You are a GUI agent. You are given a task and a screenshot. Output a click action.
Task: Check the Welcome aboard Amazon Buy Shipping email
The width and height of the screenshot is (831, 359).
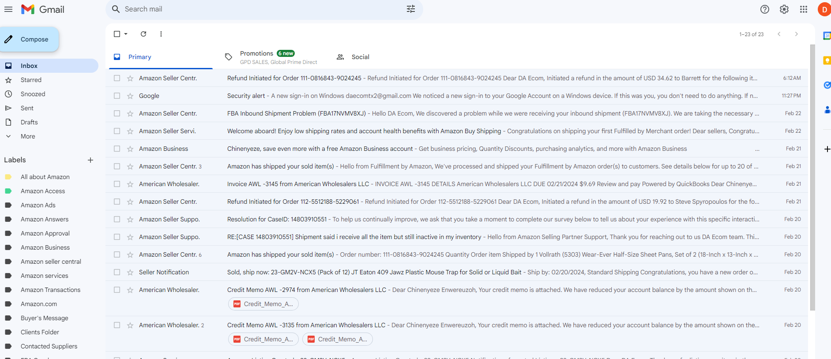[x=117, y=131]
